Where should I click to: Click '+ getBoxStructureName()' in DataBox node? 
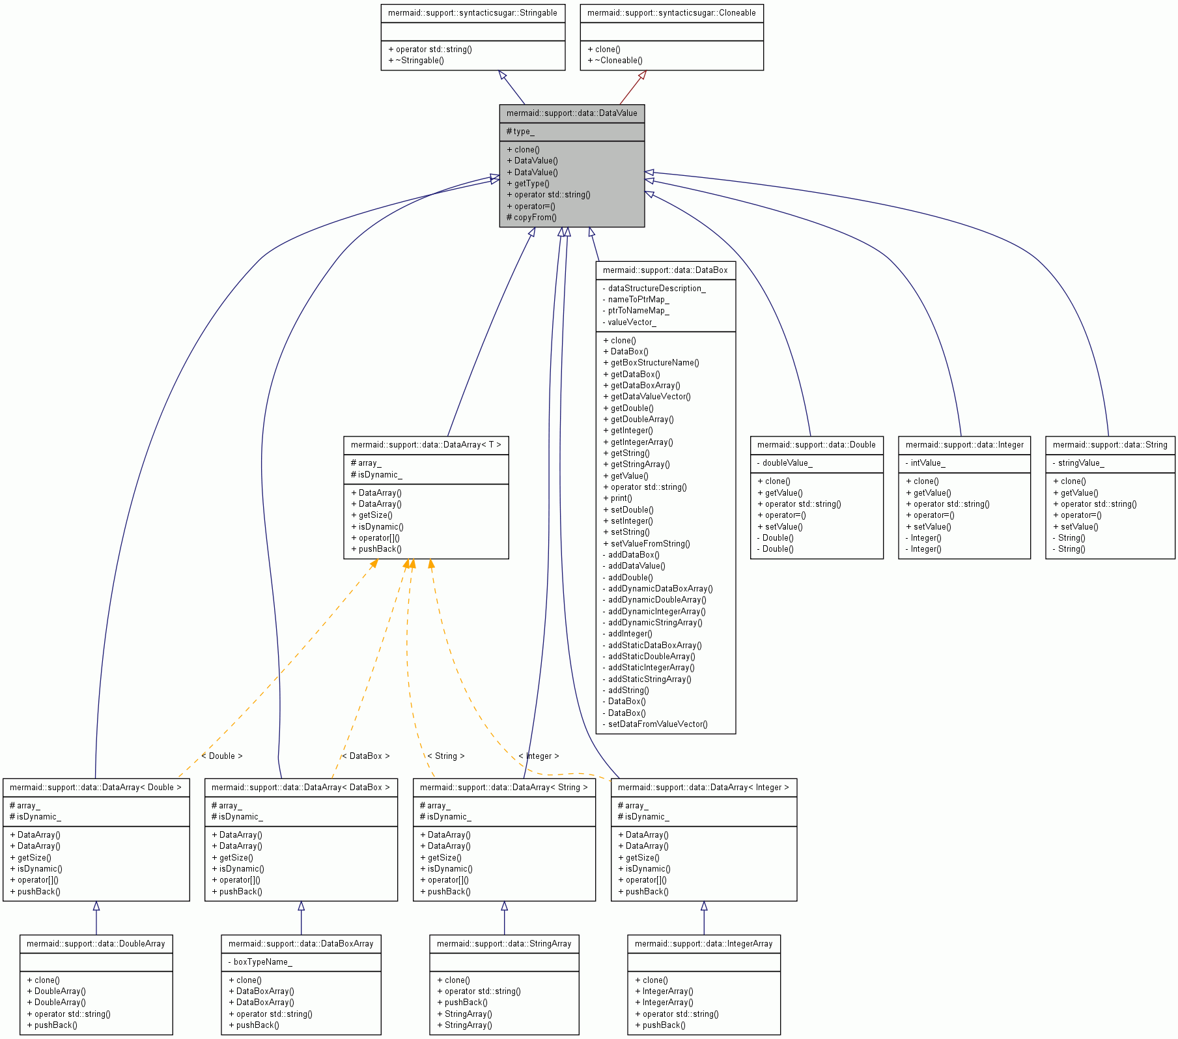651,363
